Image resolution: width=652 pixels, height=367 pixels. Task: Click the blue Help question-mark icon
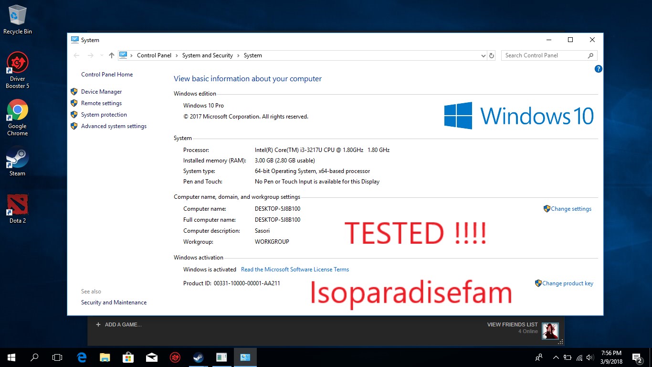pyautogui.click(x=598, y=69)
